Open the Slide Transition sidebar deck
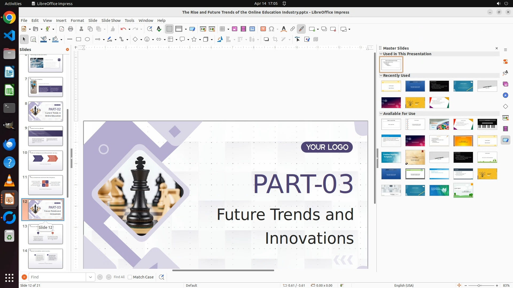 [506, 118]
